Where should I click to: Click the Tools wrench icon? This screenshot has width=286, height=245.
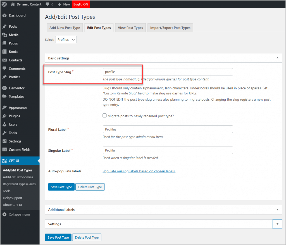4,133
